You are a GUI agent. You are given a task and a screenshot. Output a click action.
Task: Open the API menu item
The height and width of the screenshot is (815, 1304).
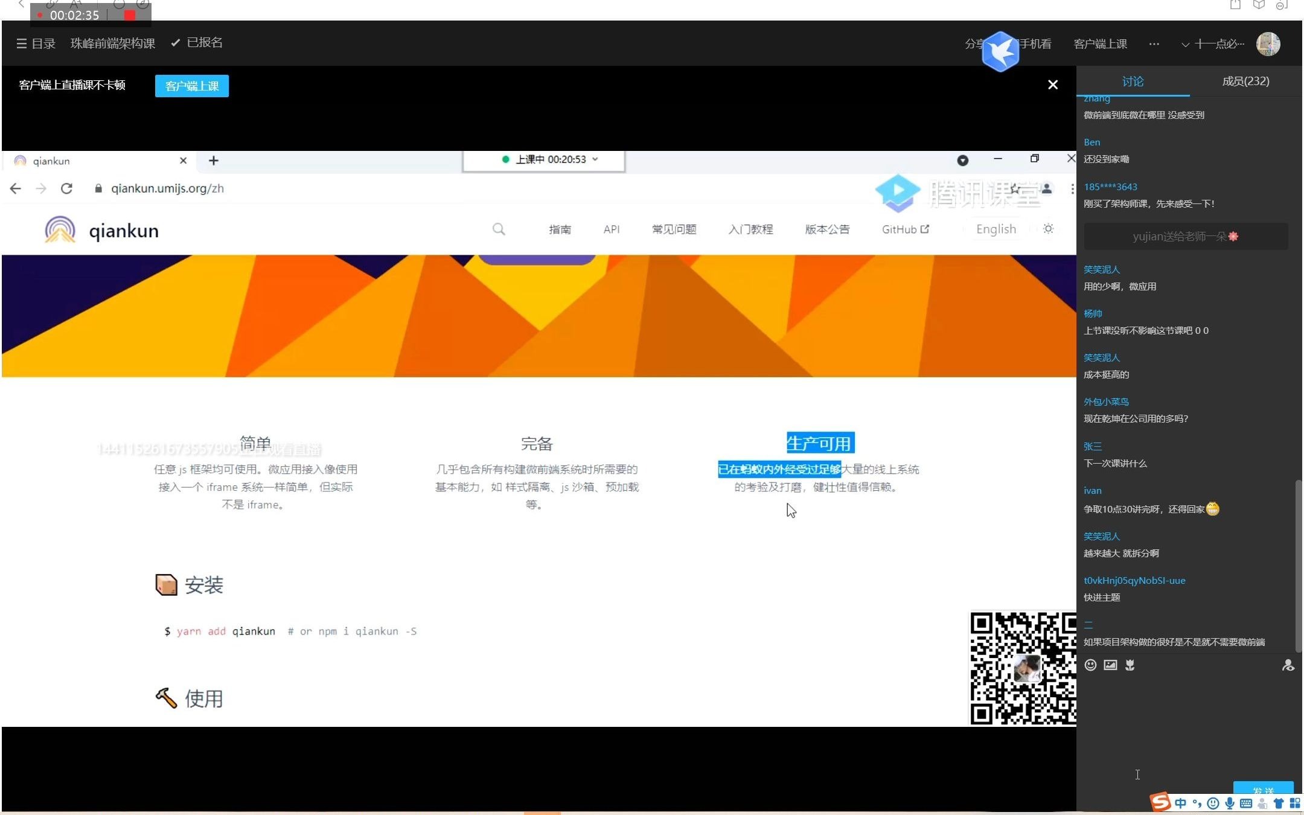click(x=611, y=229)
